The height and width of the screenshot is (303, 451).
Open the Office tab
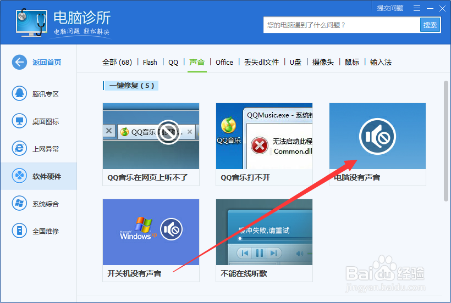pyautogui.click(x=224, y=62)
